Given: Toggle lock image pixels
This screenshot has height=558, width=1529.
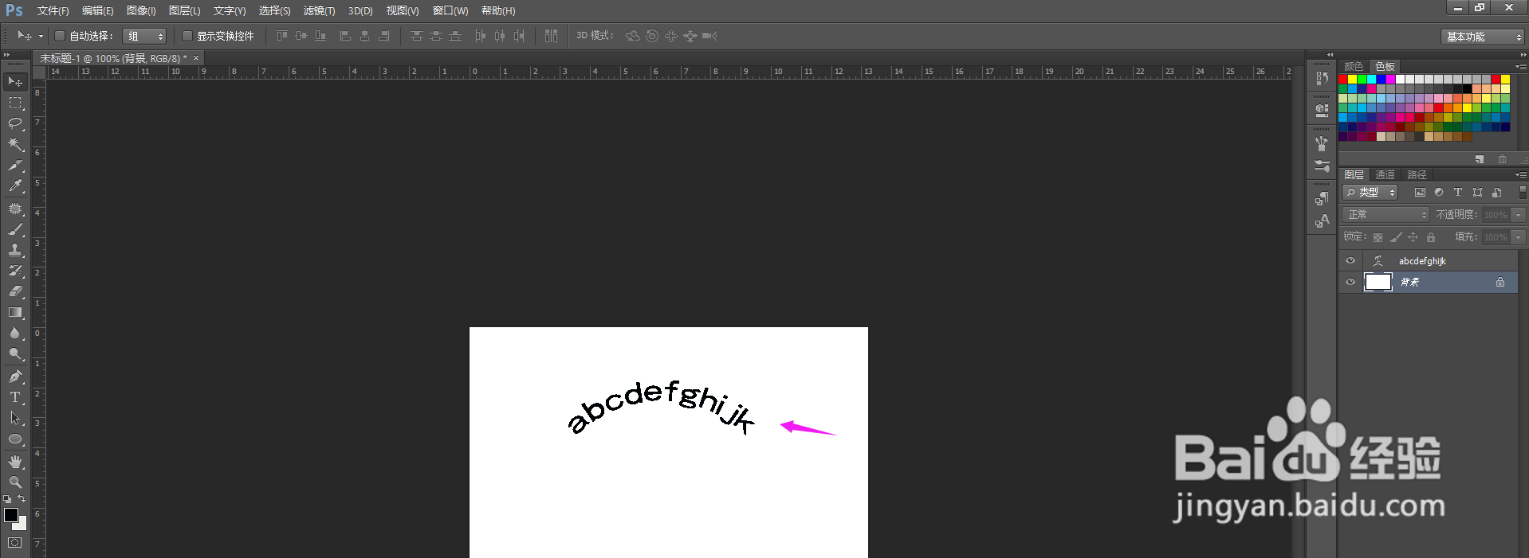Looking at the screenshot, I should [1395, 237].
